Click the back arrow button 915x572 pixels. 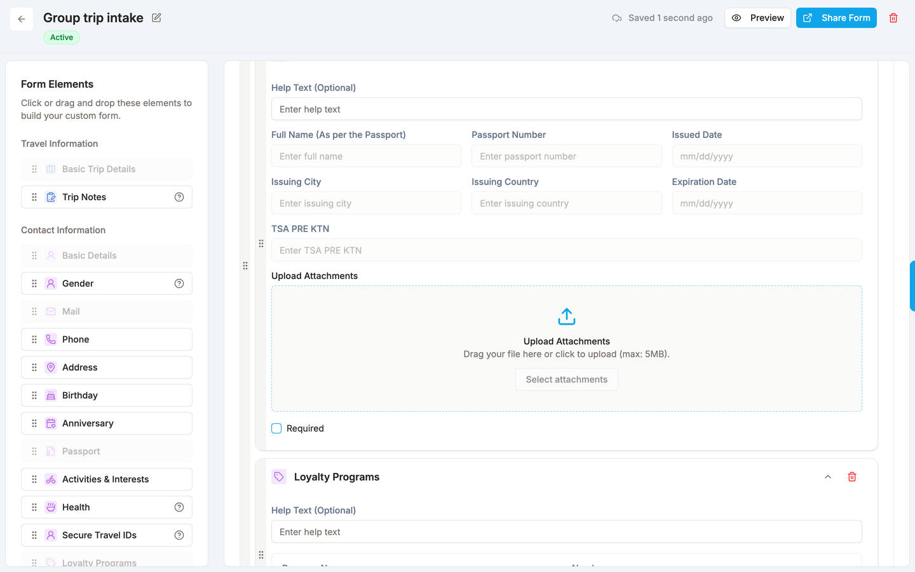[x=22, y=19]
